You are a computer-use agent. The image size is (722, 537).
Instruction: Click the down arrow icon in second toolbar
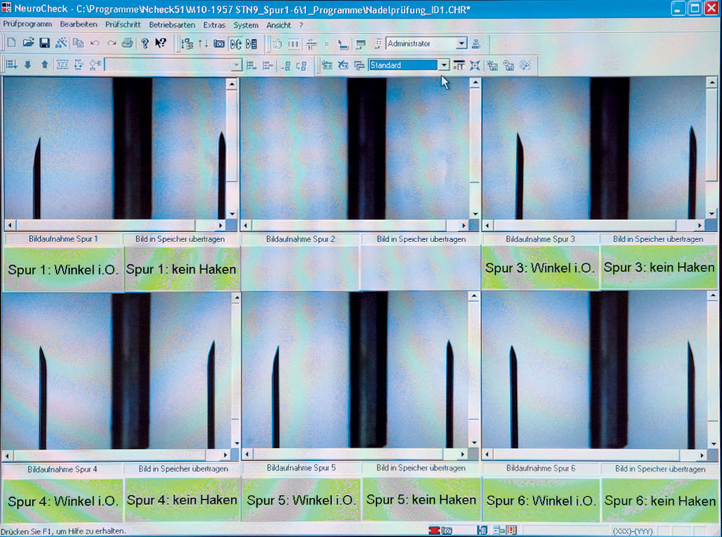coord(28,65)
